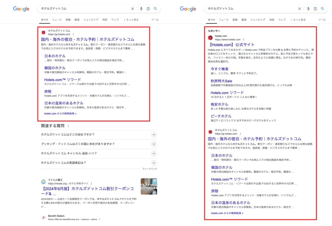Clear the search box in left screenshot
Screen dimensions: 332x226
click(x=132, y=9)
